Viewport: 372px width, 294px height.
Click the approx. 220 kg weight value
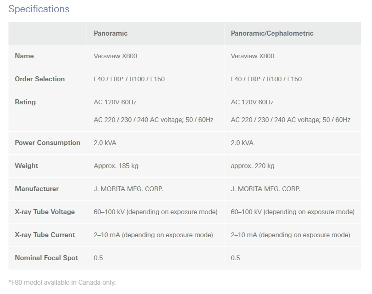(252, 166)
